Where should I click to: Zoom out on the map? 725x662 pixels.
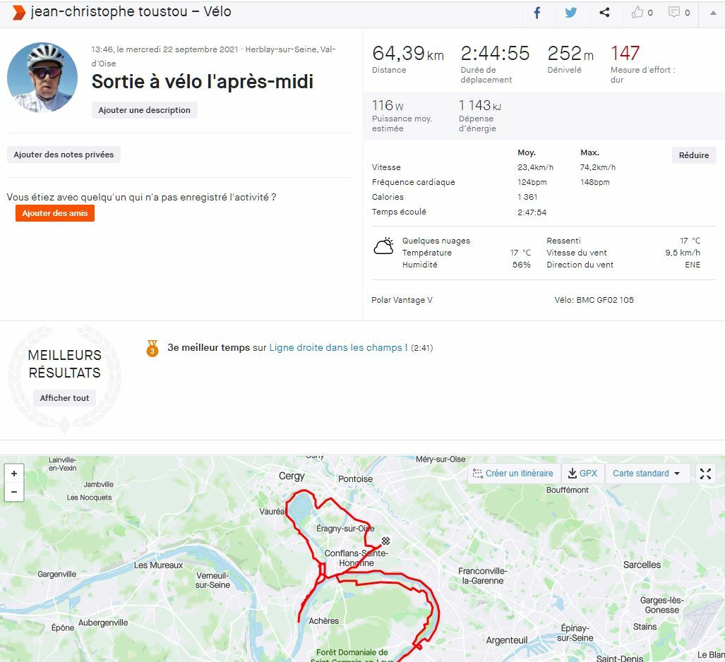[x=14, y=492]
